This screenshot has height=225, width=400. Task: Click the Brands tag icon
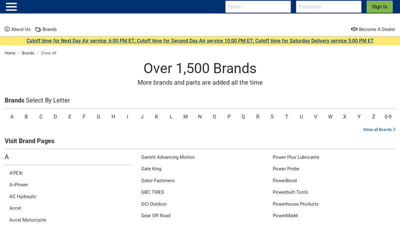pyautogui.click(x=38, y=29)
